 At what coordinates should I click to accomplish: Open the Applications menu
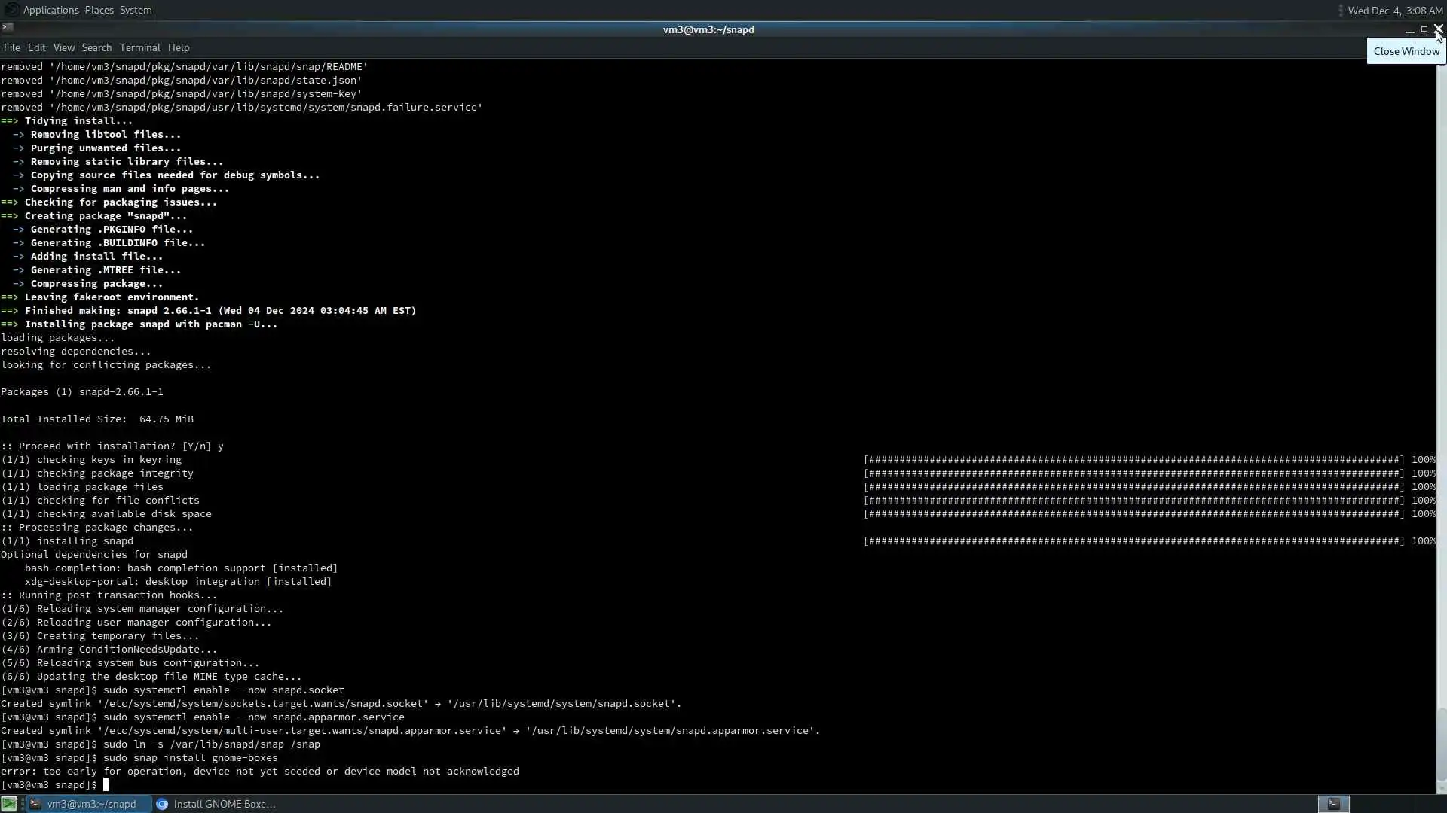coord(50,10)
